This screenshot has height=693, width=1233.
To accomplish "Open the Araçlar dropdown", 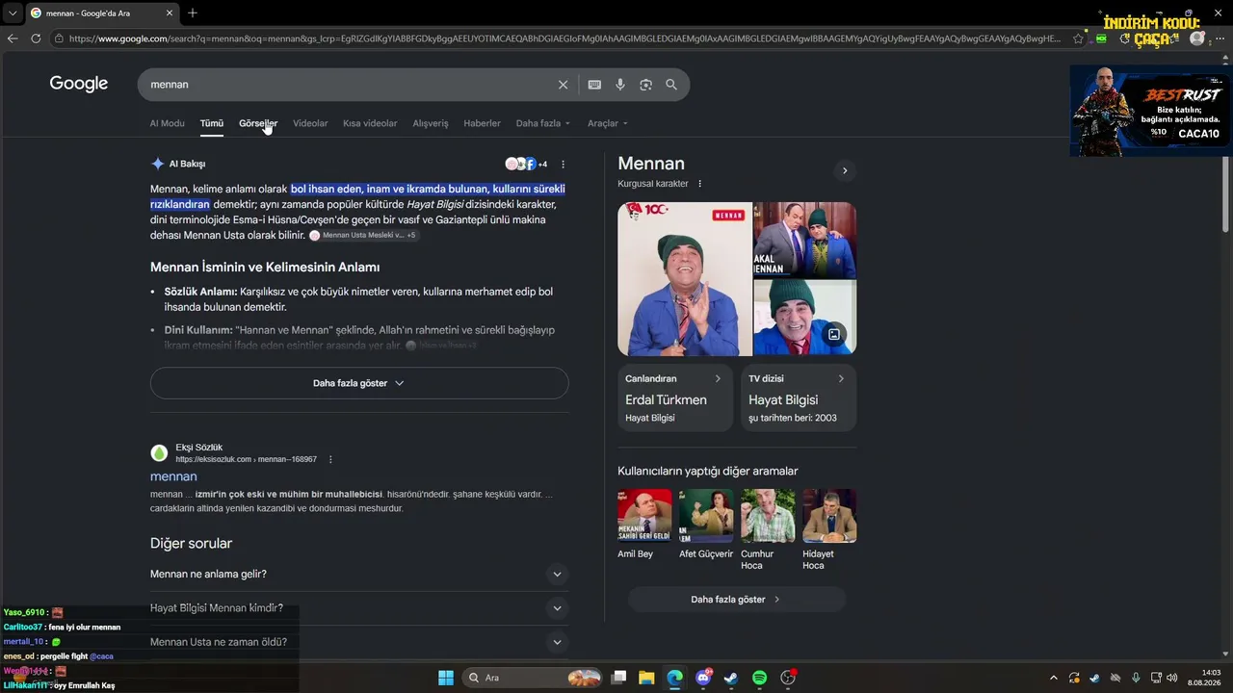I will 608,123.
